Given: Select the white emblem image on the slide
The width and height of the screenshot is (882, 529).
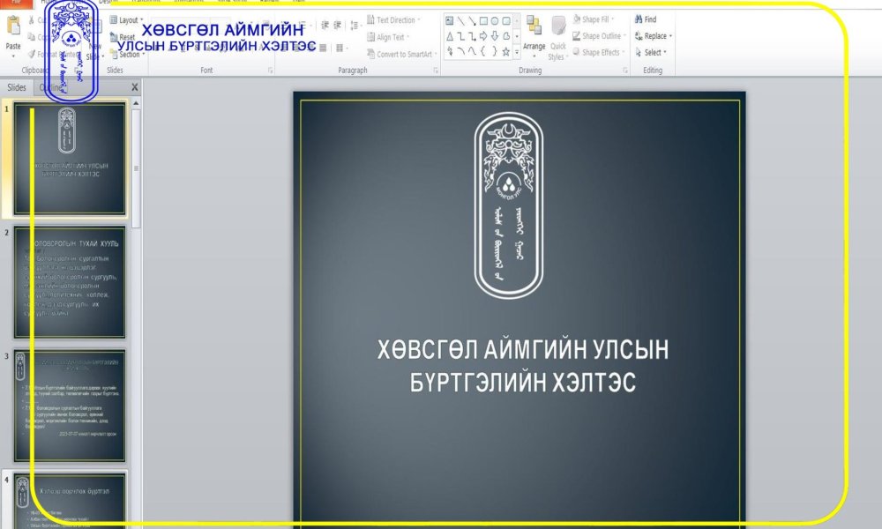Looking at the screenshot, I should tap(509, 205).
